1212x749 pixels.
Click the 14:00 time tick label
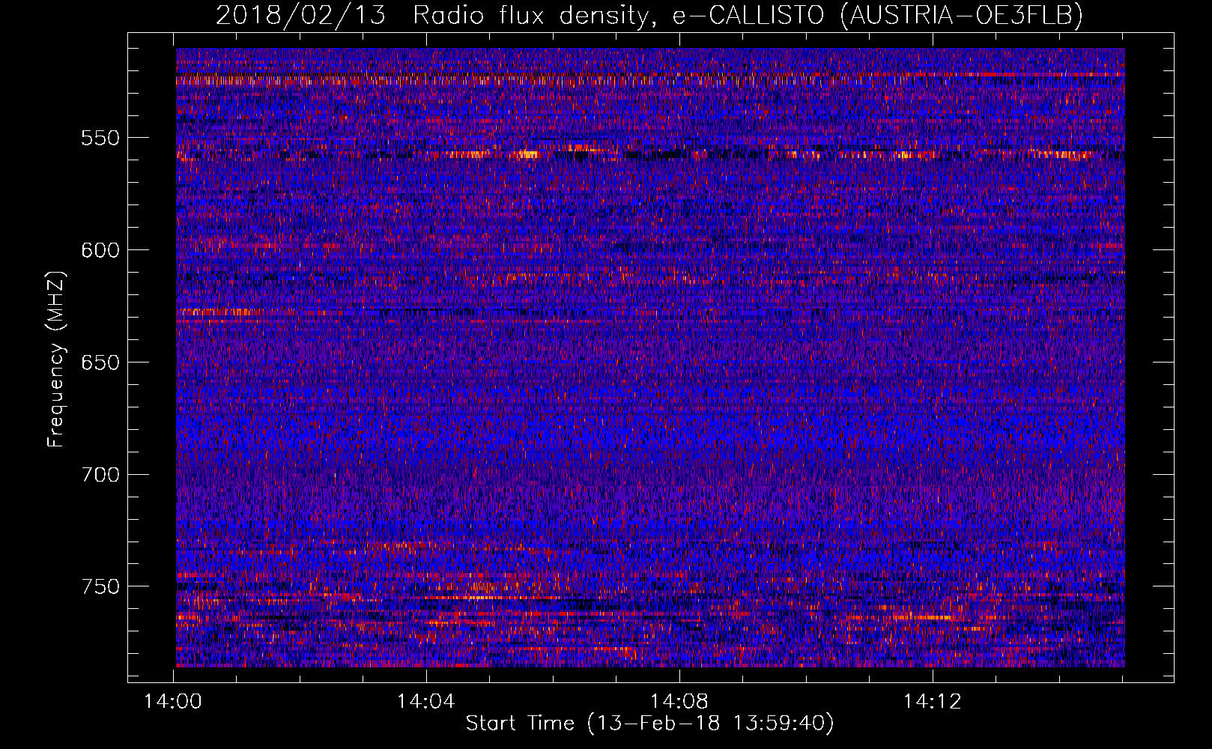(x=173, y=702)
